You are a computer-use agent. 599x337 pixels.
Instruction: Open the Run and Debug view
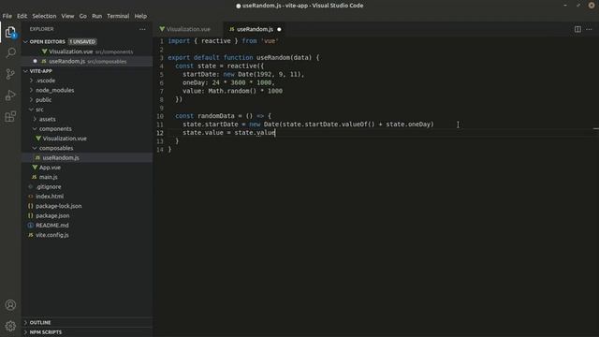[x=10, y=95]
